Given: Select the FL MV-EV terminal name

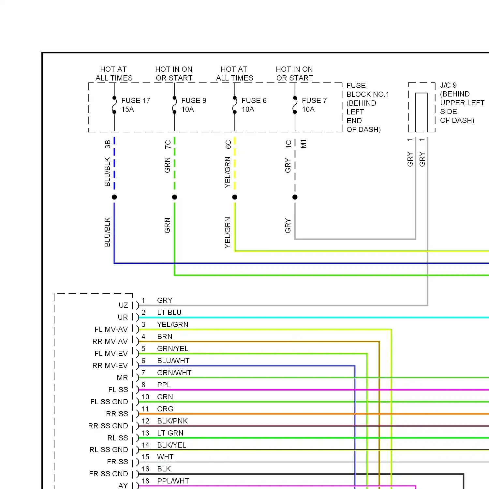Looking at the screenshot, I should click(111, 353).
